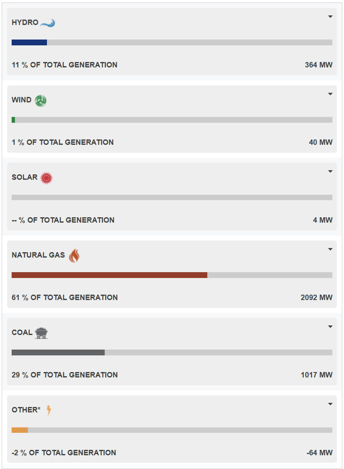Screen dimensions: 344x469
Task: Click the green Wind turbine icon
Action: coord(41,100)
